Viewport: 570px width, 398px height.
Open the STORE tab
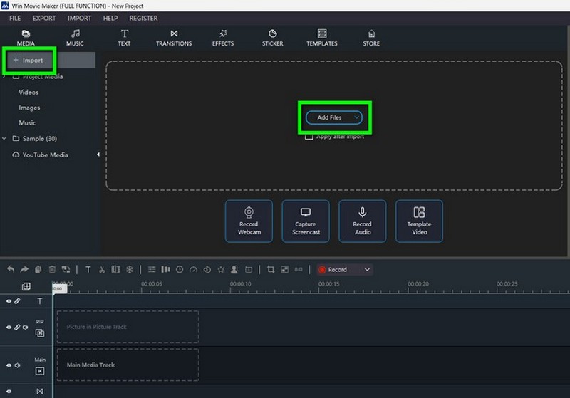click(371, 38)
